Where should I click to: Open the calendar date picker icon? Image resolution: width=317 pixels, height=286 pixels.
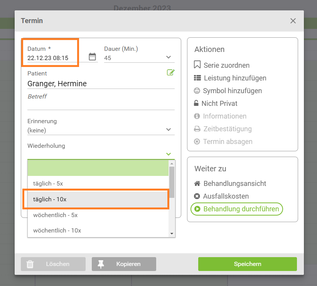(93, 57)
